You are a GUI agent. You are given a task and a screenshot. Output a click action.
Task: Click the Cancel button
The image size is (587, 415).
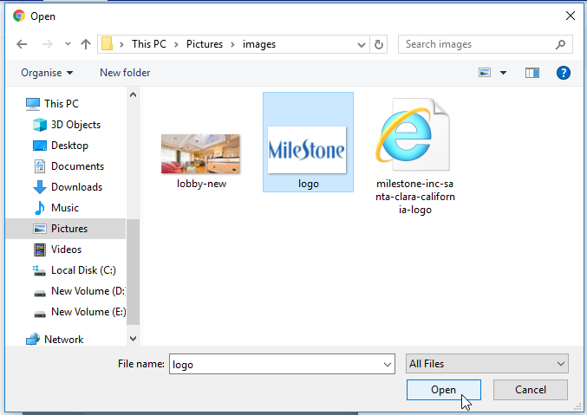click(531, 390)
